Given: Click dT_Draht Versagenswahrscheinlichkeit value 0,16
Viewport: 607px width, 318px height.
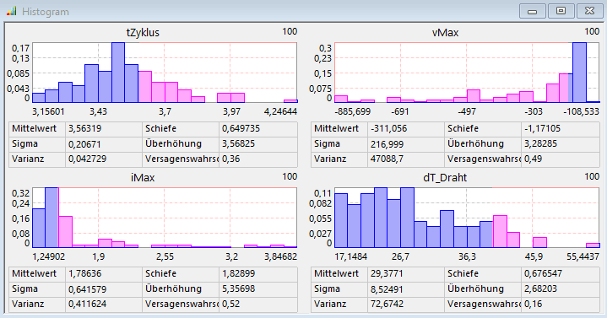Looking at the screenshot, I should point(533,304).
